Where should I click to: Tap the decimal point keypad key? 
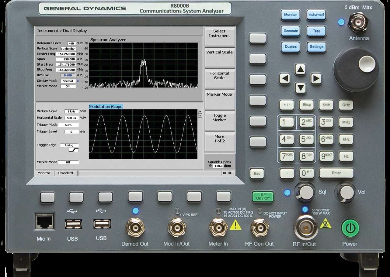coord(287,173)
